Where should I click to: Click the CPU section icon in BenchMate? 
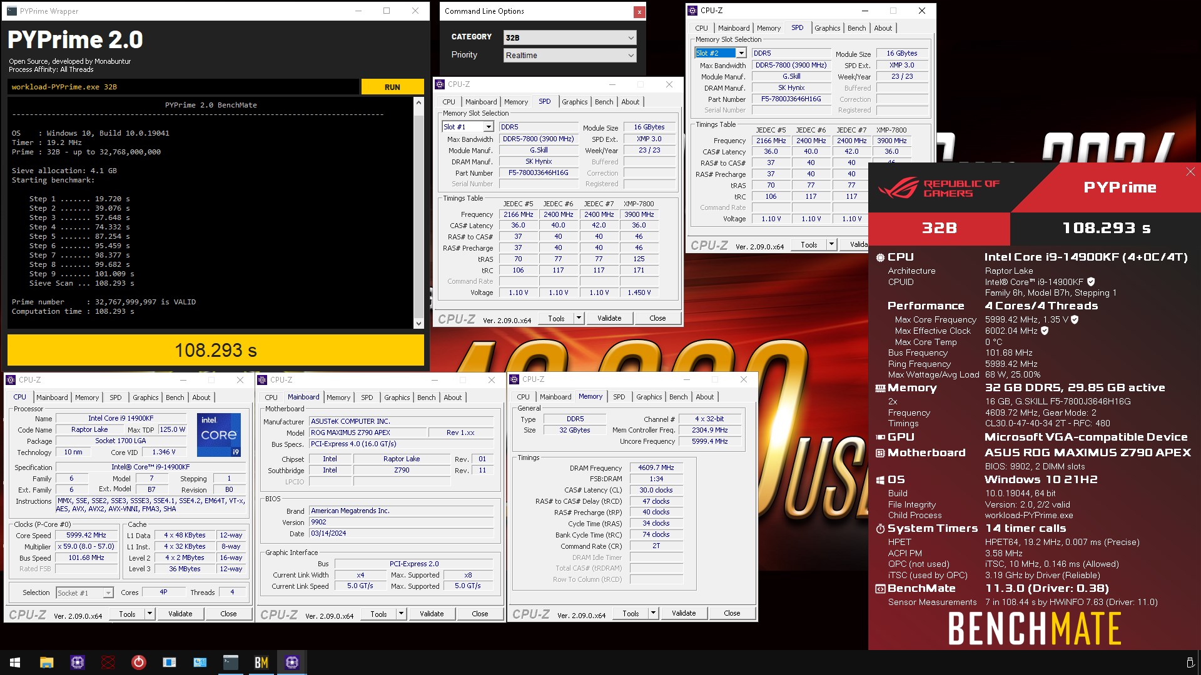880,257
